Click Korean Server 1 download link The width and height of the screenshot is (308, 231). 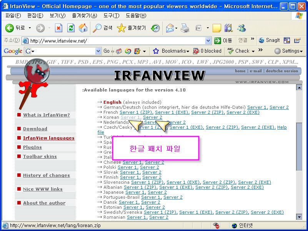pyautogui.click(x=131, y=117)
